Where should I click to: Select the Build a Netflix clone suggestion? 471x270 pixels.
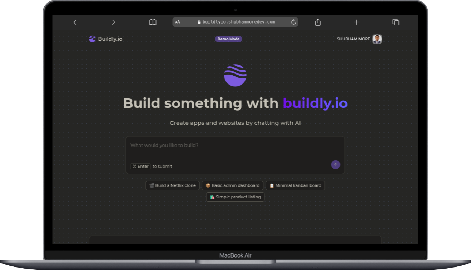(172, 185)
